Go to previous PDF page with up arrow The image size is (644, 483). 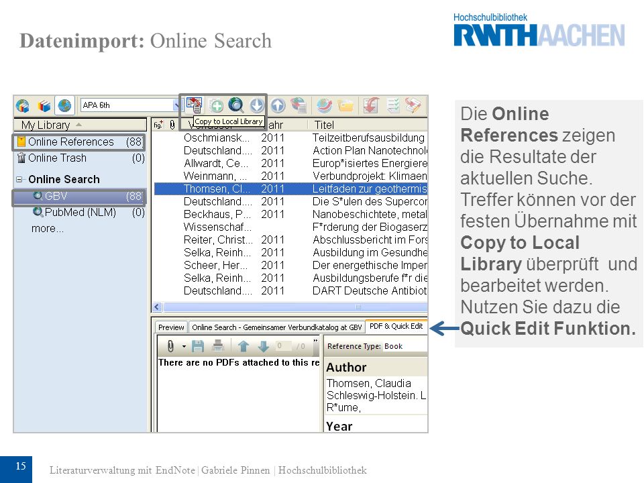[244, 346]
